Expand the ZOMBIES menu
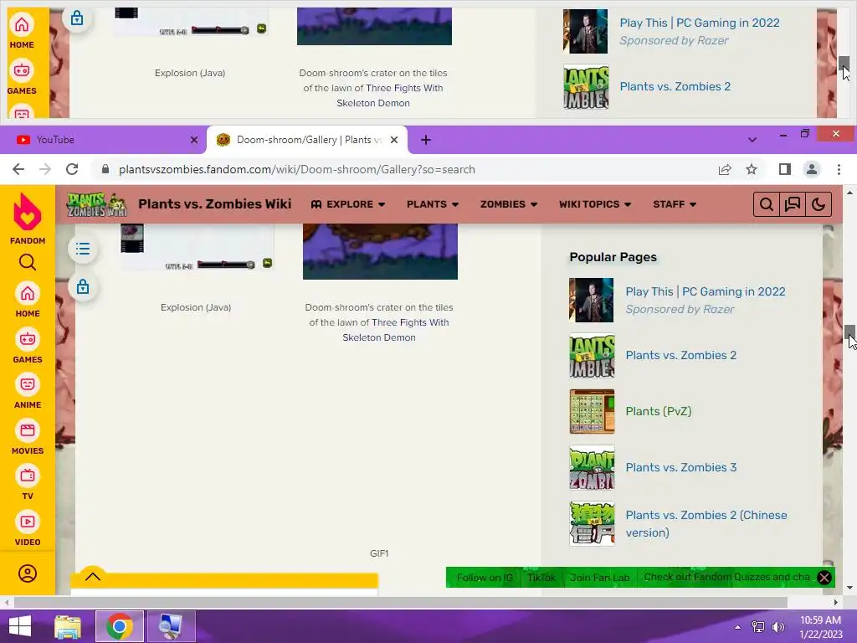 click(x=509, y=204)
